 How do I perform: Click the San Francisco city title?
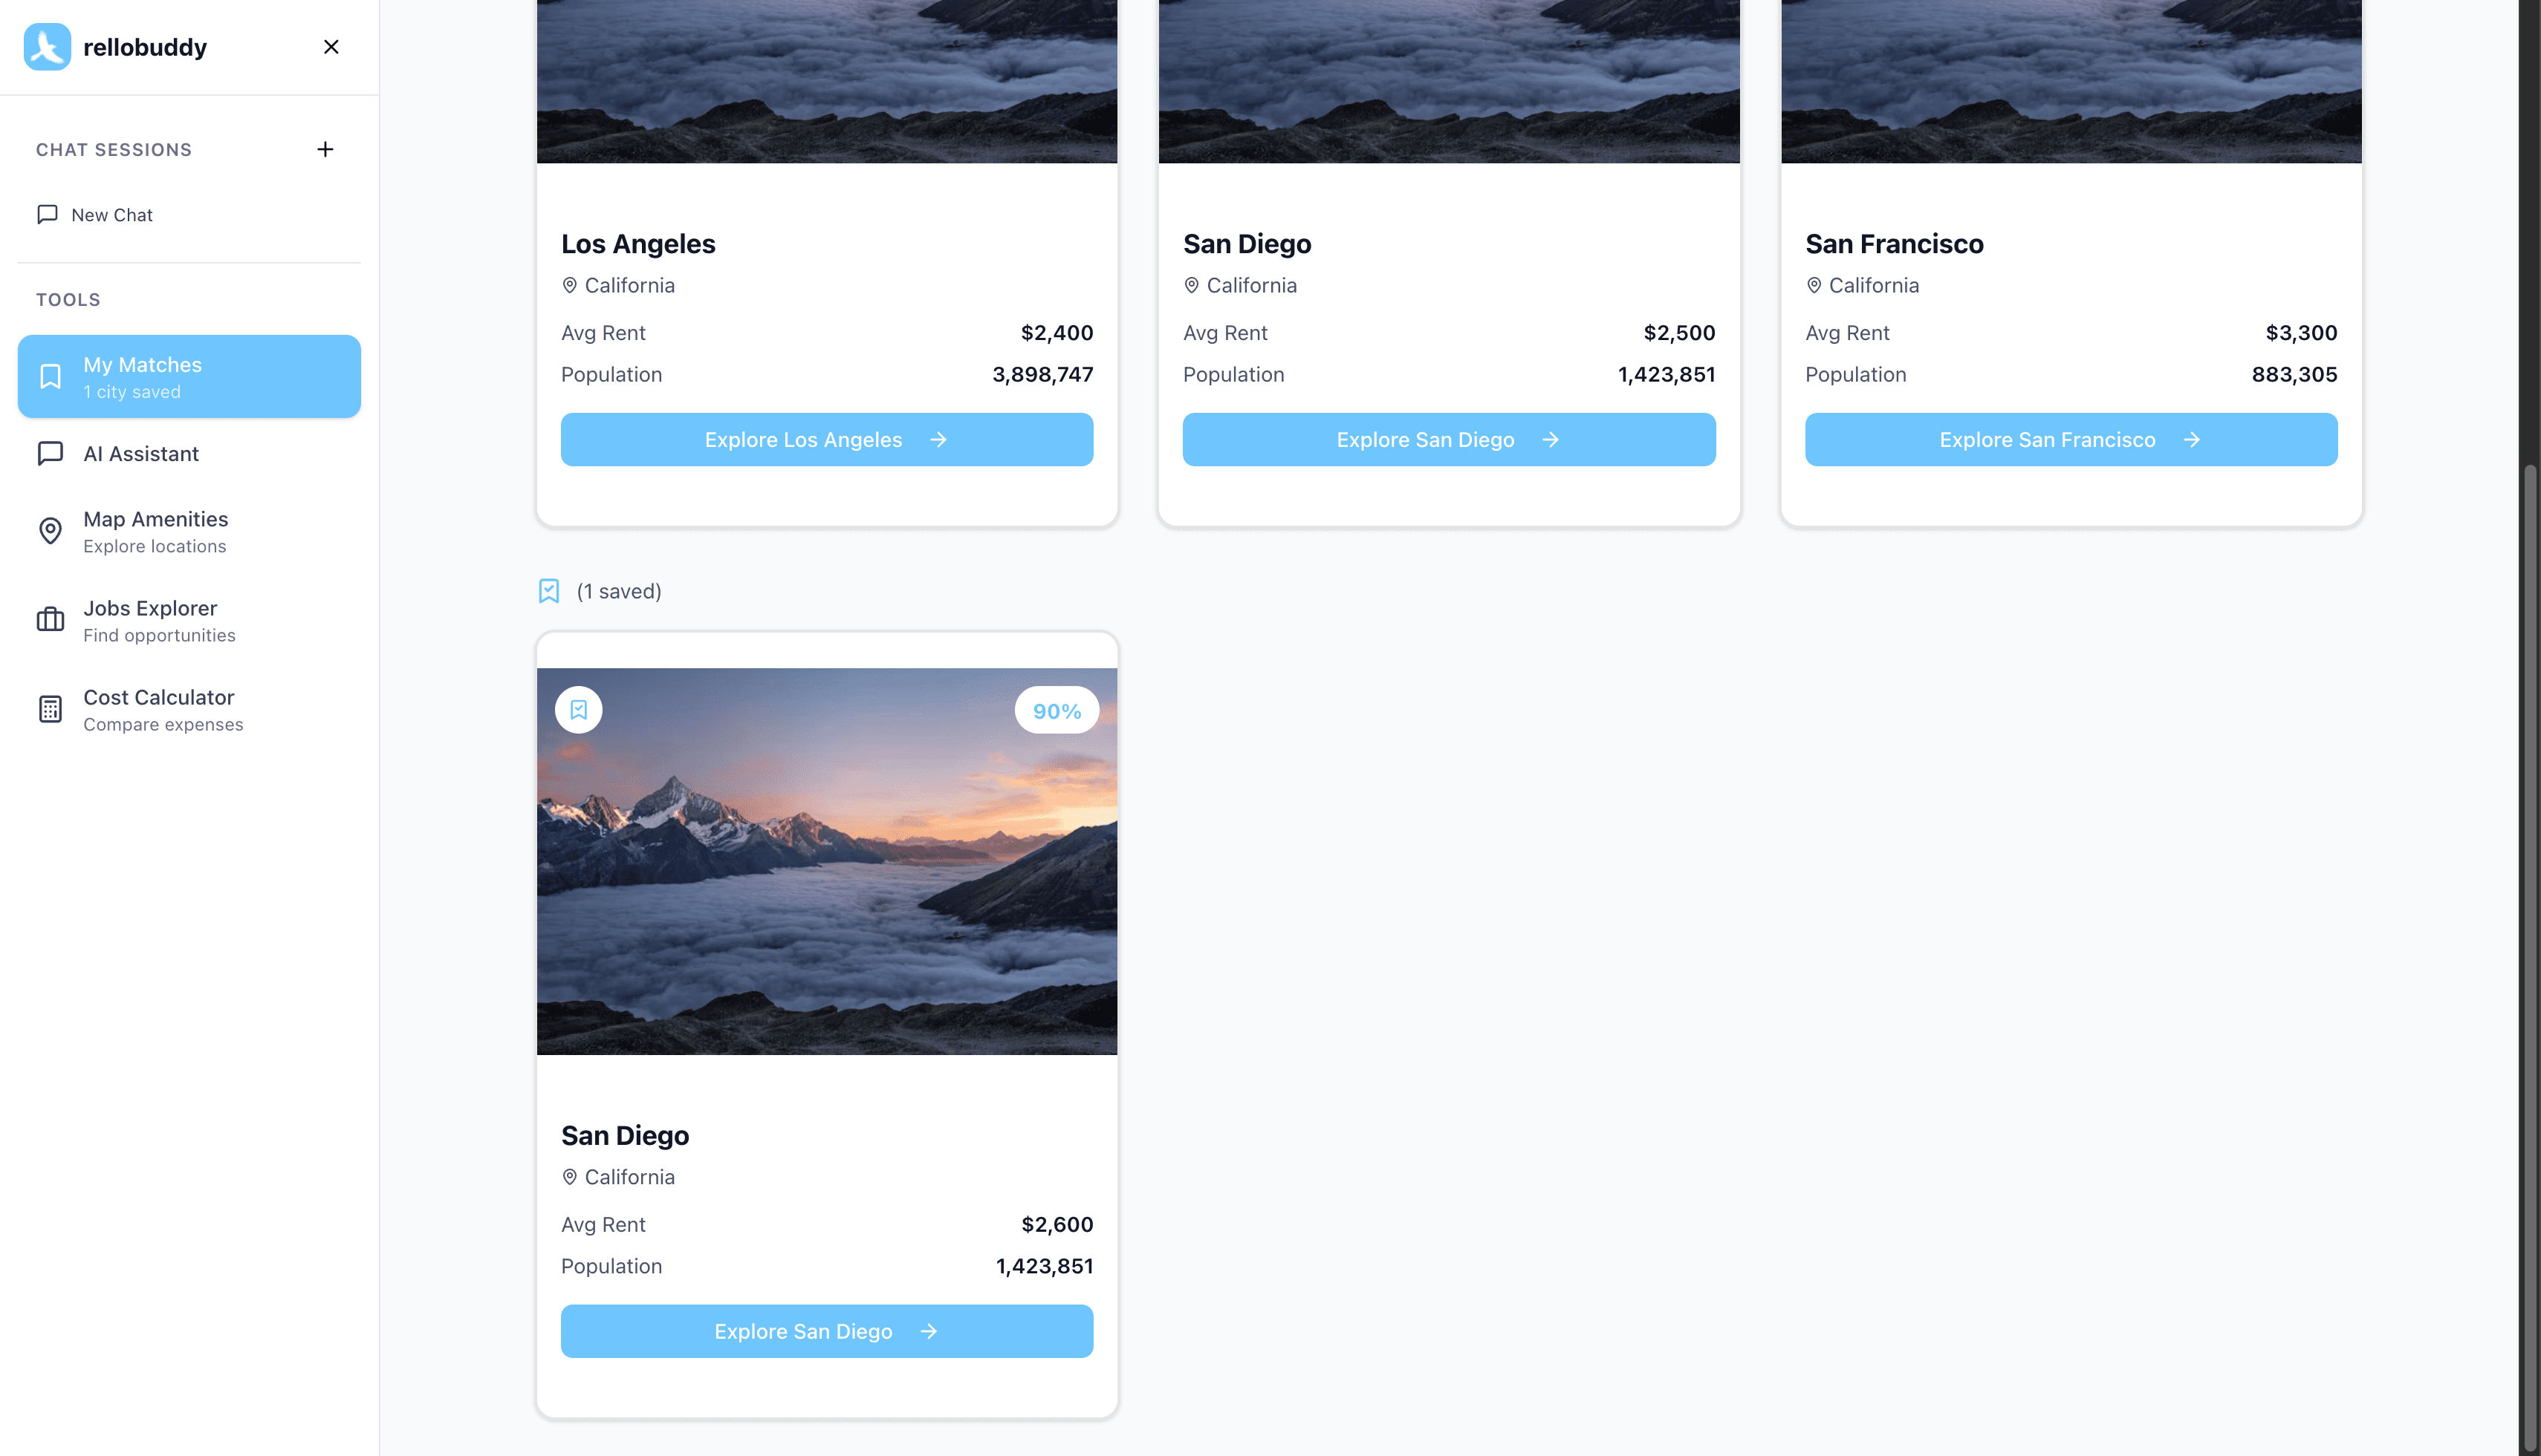click(x=1894, y=244)
